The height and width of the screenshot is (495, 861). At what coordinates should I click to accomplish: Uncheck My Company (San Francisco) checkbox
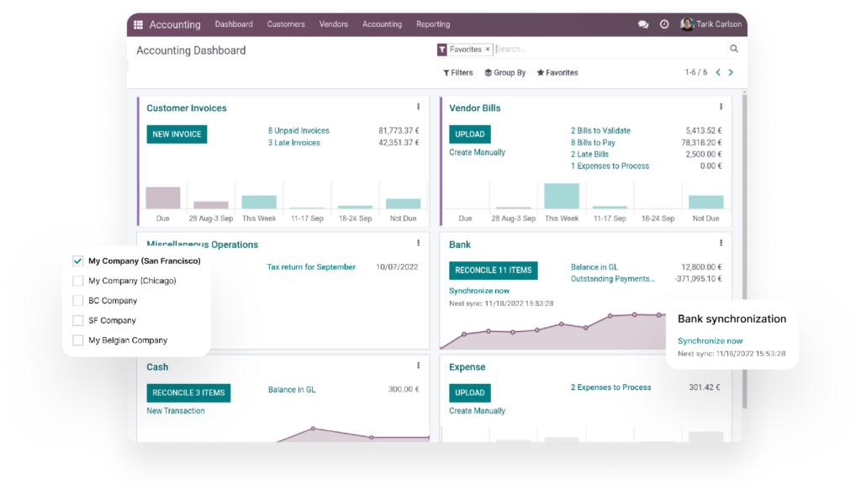coord(77,261)
